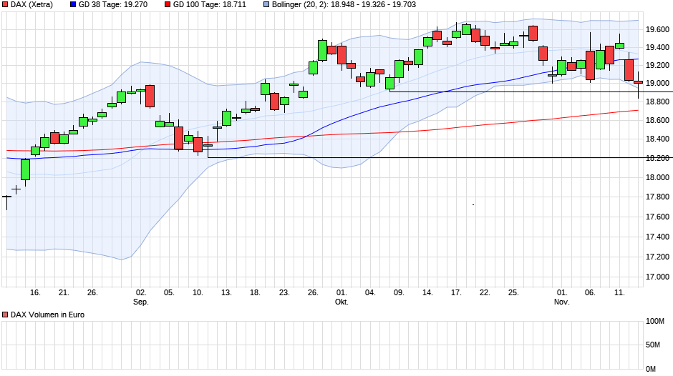673x376 pixels.
Task: Click the 'Sep.' month label
Action: tap(141, 302)
